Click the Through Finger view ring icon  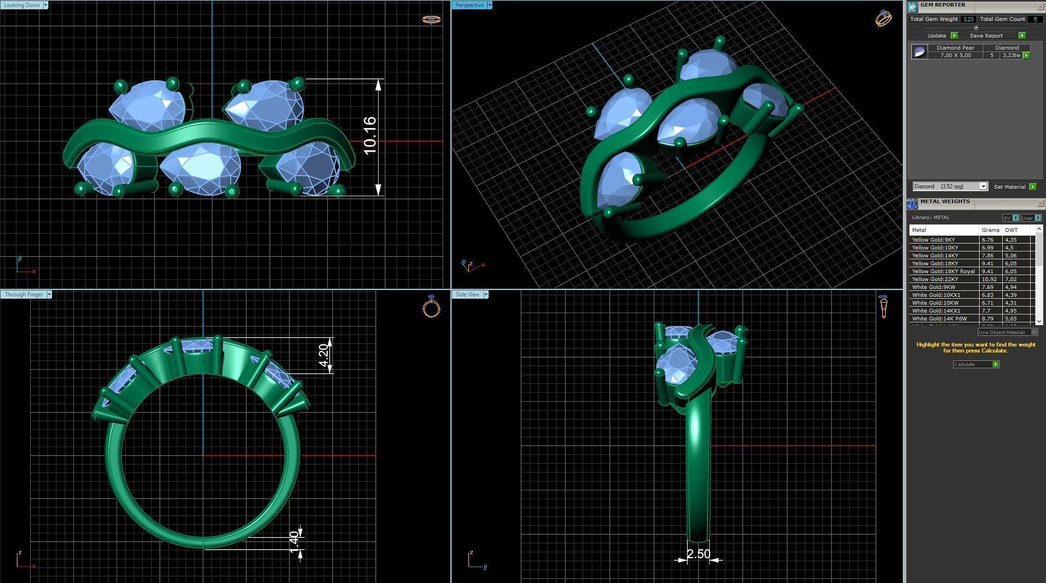[x=431, y=307]
